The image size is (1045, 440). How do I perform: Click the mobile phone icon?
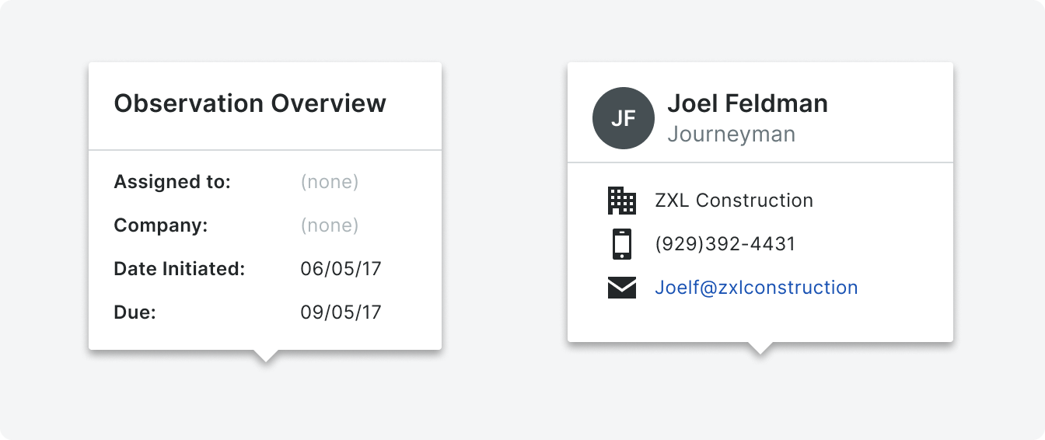click(622, 244)
